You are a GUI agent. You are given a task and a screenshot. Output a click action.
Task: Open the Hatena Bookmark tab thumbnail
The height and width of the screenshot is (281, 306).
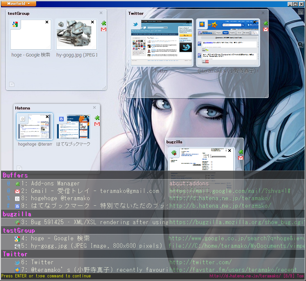73,127
